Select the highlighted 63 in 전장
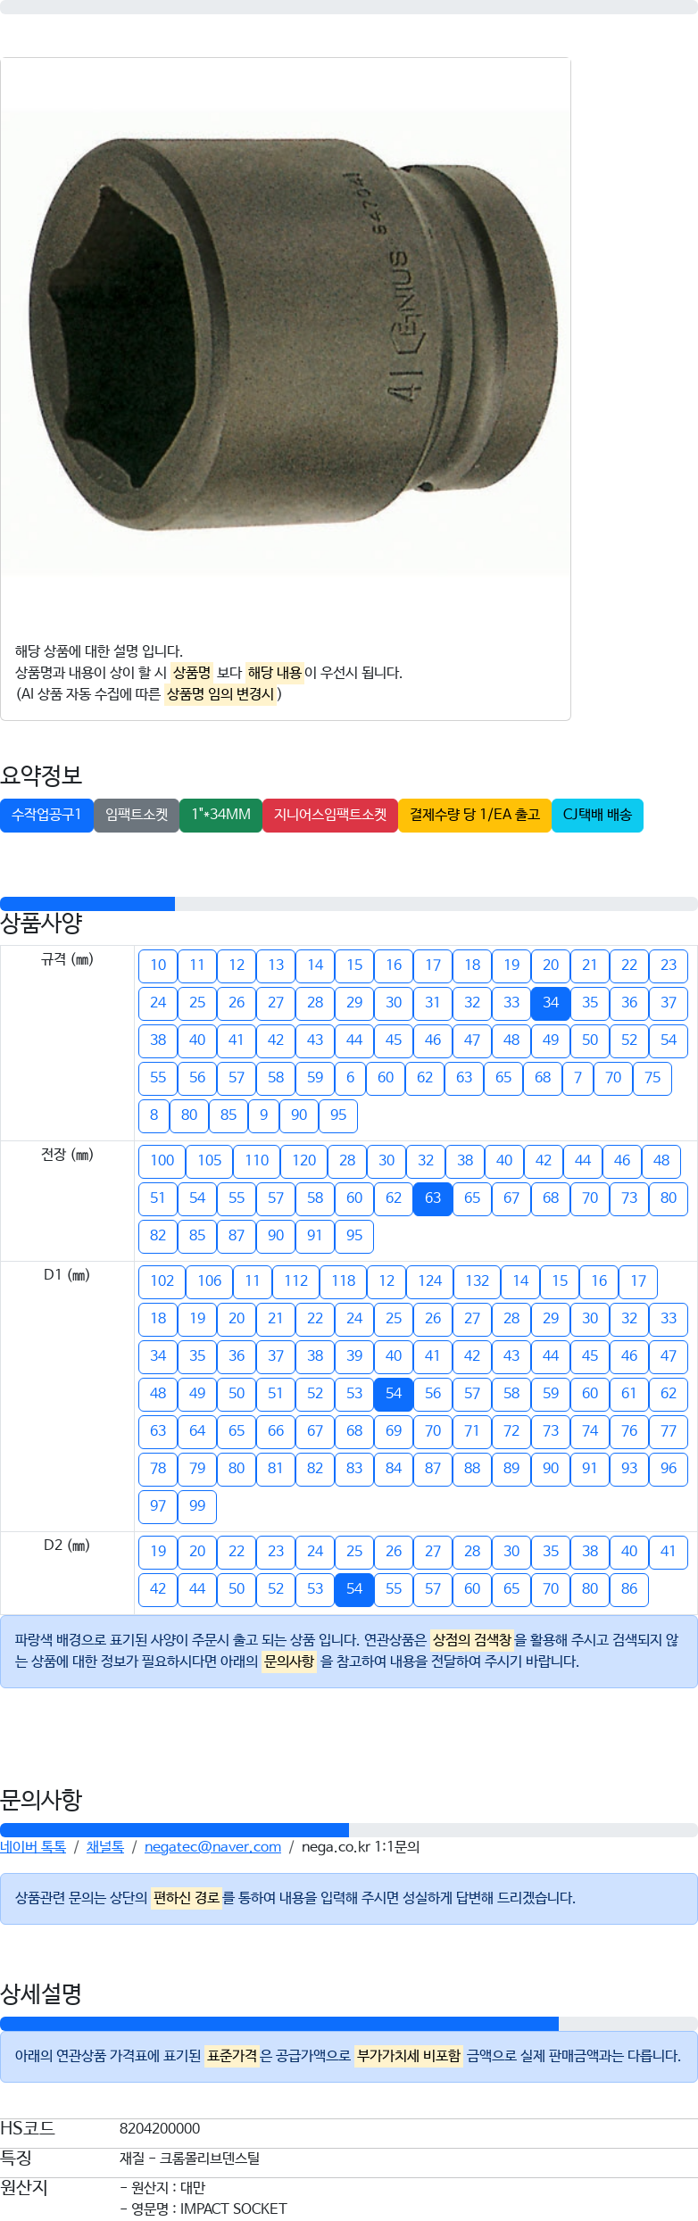Image resolution: width=698 pixels, height=2221 pixels. 433,1198
